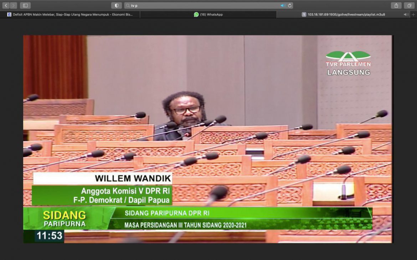417x260 pixels.
Task: Open a new tab with the plus button
Action: point(413,14)
